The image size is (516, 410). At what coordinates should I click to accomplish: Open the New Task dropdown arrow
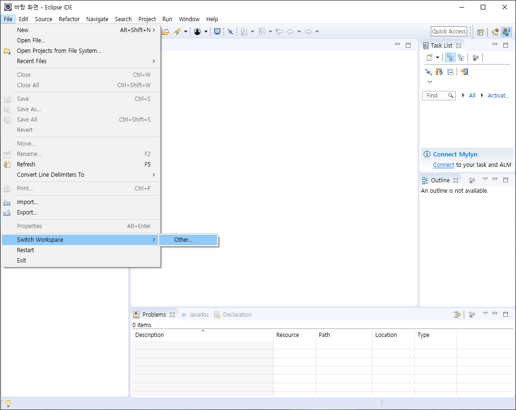pyautogui.click(x=437, y=57)
